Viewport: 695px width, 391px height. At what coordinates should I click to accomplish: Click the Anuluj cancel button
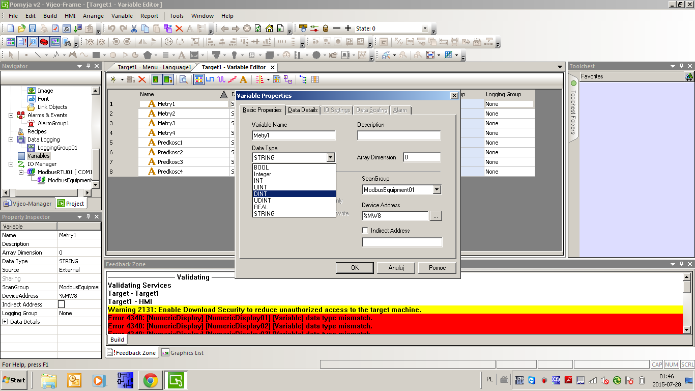pos(396,268)
